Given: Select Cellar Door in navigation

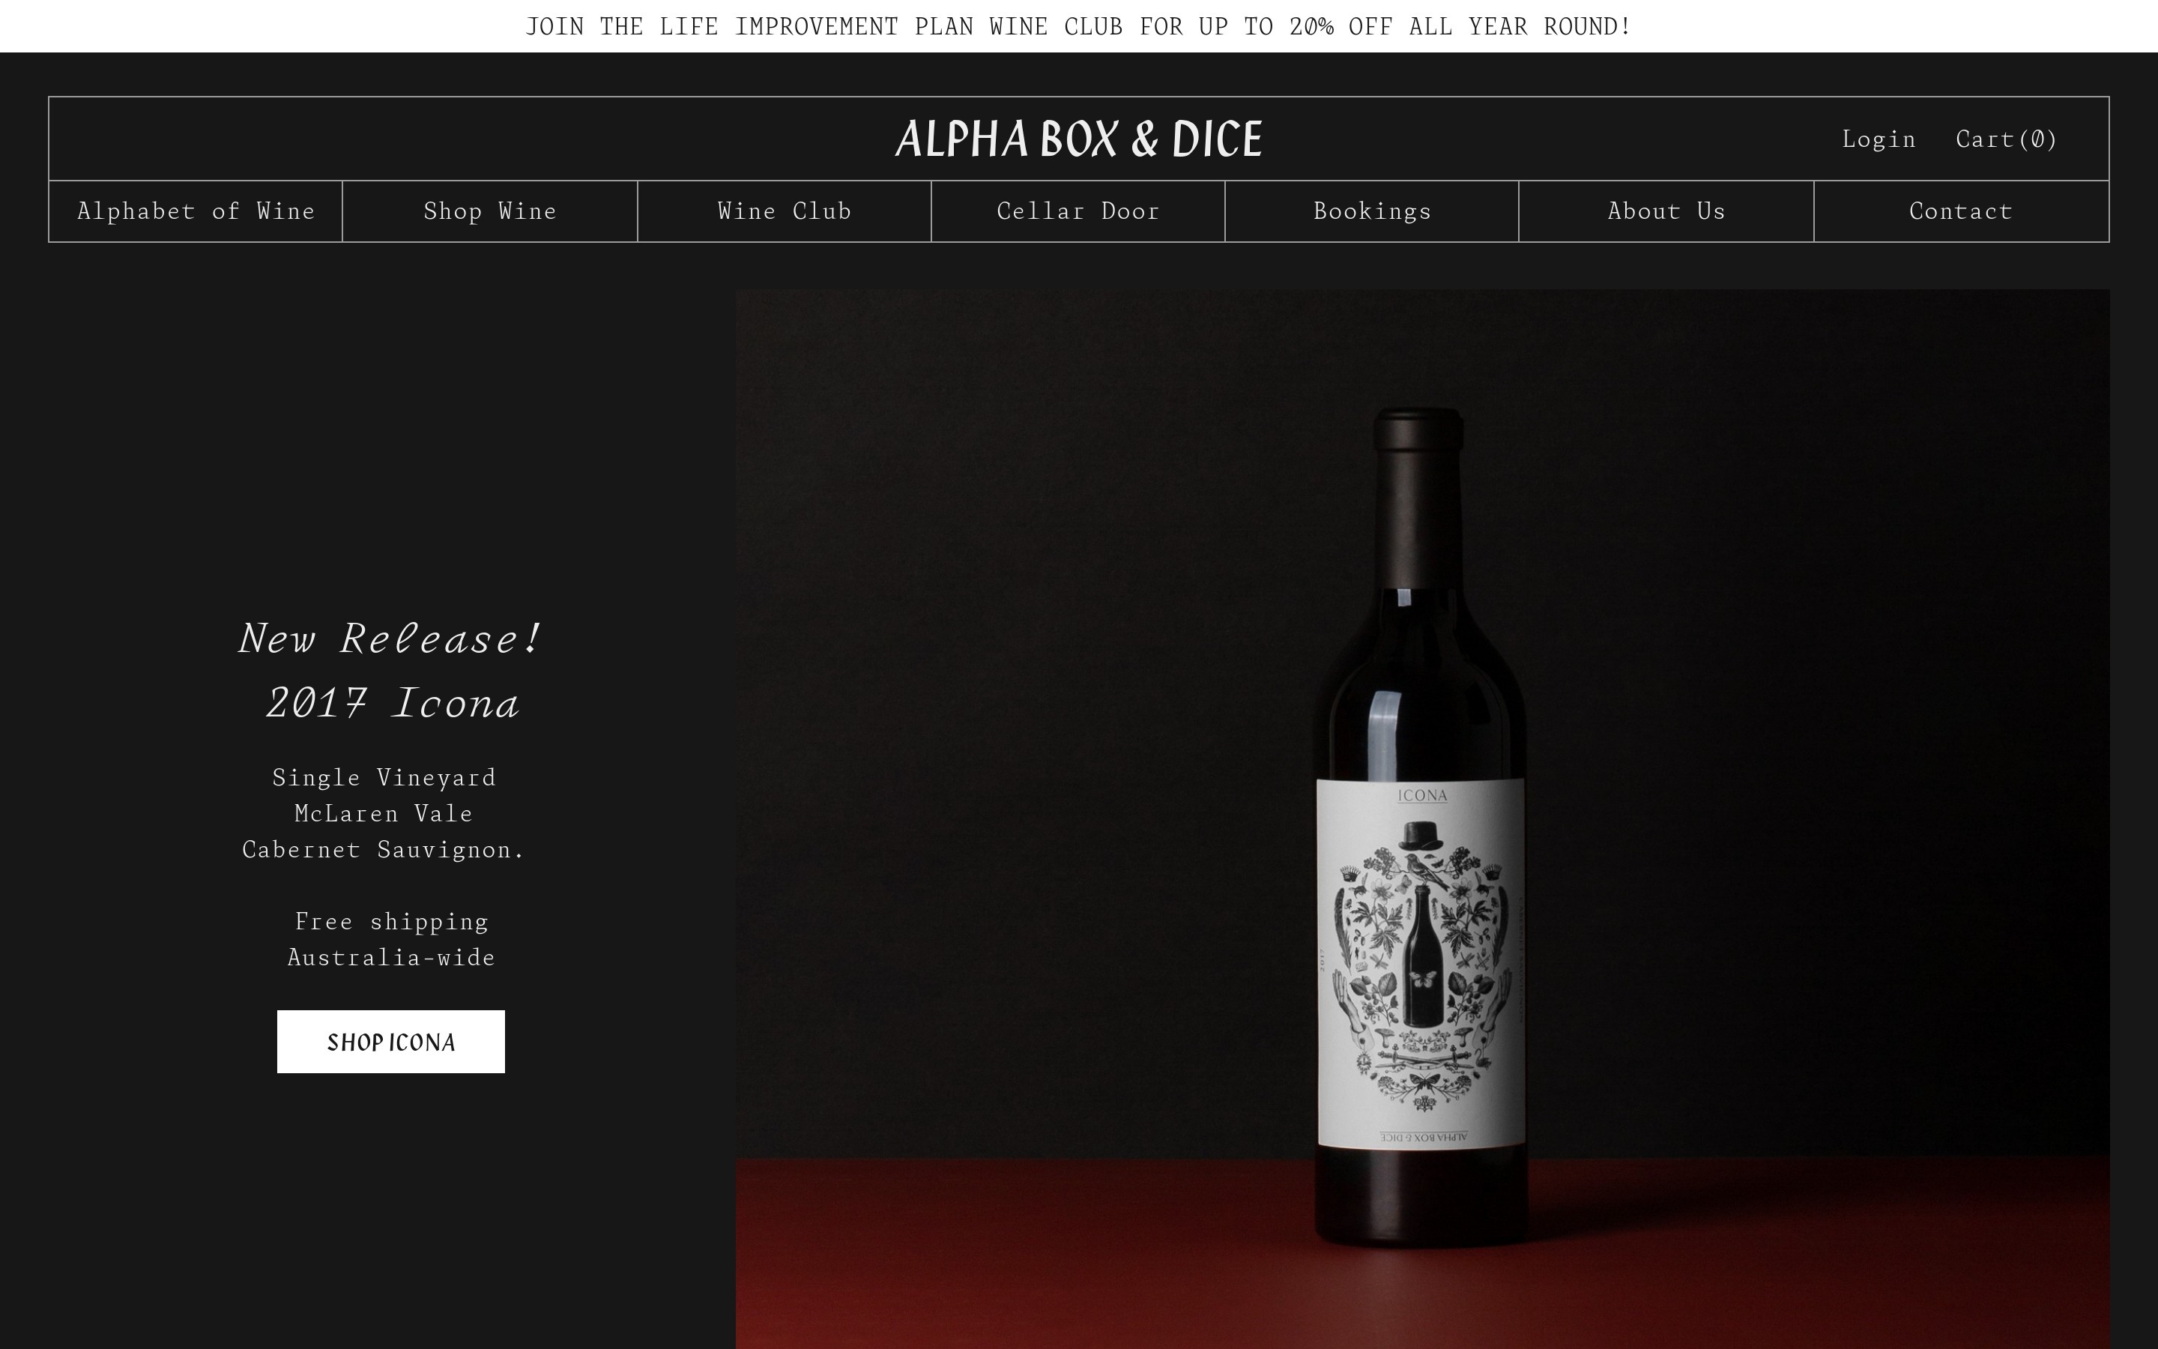Looking at the screenshot, I should [1078, 211].
